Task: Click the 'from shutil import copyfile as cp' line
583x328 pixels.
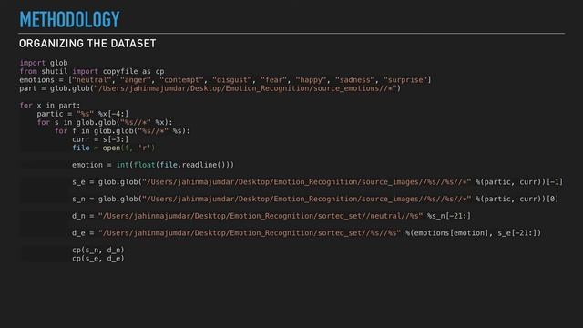Action: [92, 71]
